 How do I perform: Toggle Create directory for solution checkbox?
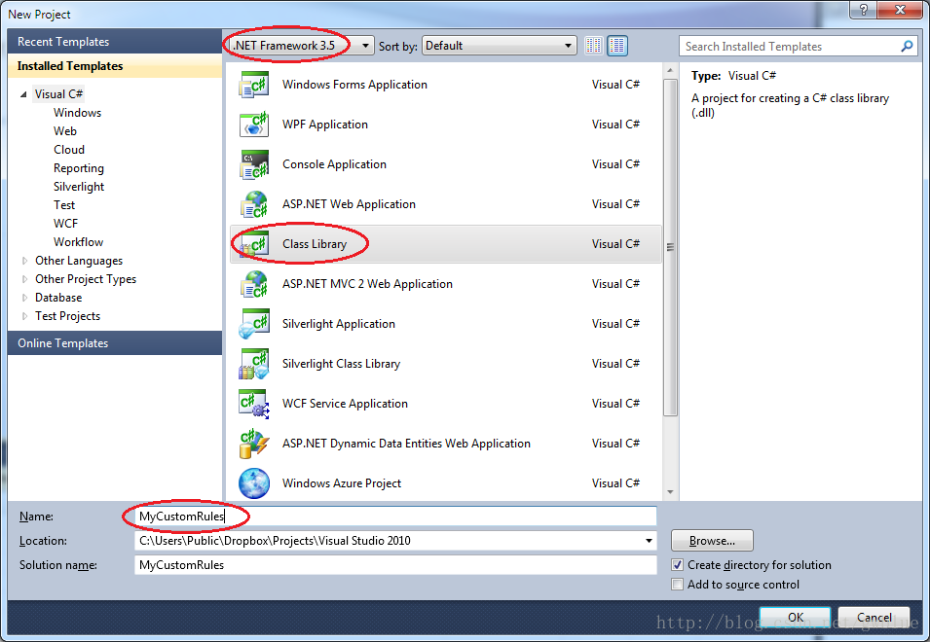pyautogui.click(x=678, y=565)
